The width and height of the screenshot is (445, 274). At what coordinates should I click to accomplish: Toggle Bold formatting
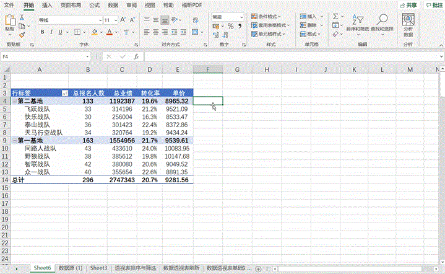coord(41,32)
